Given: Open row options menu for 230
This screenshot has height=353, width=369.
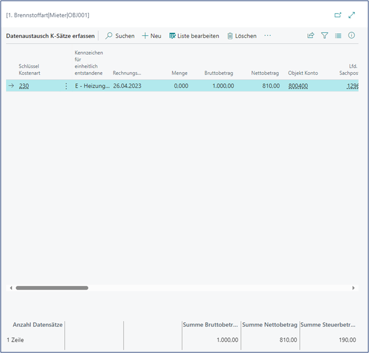Looking at the screenshot, I should click(x=67, y=86).
